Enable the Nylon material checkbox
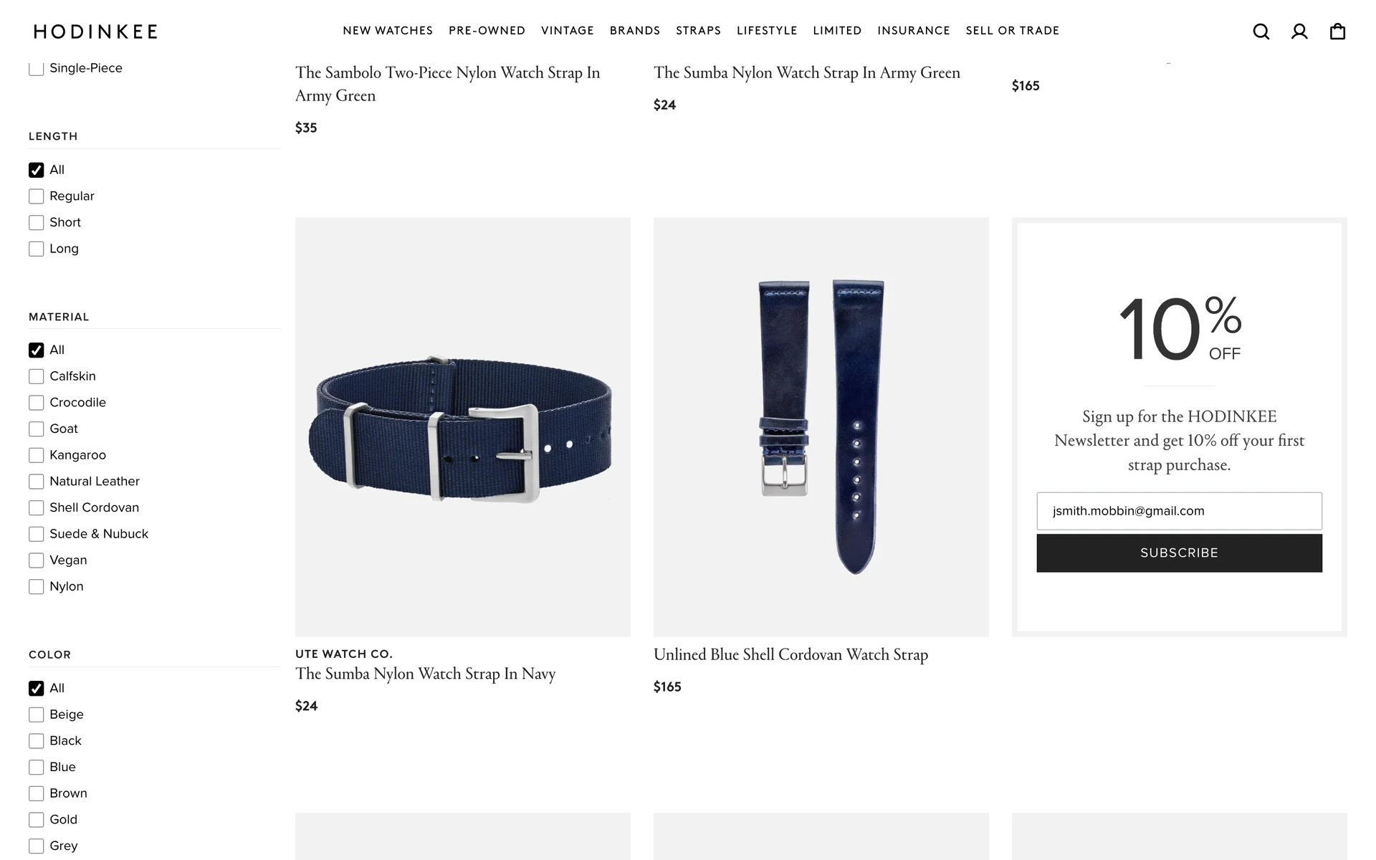Image resolution: width=1376 pixels, height=860 pixels. click(x=37, y=587)
